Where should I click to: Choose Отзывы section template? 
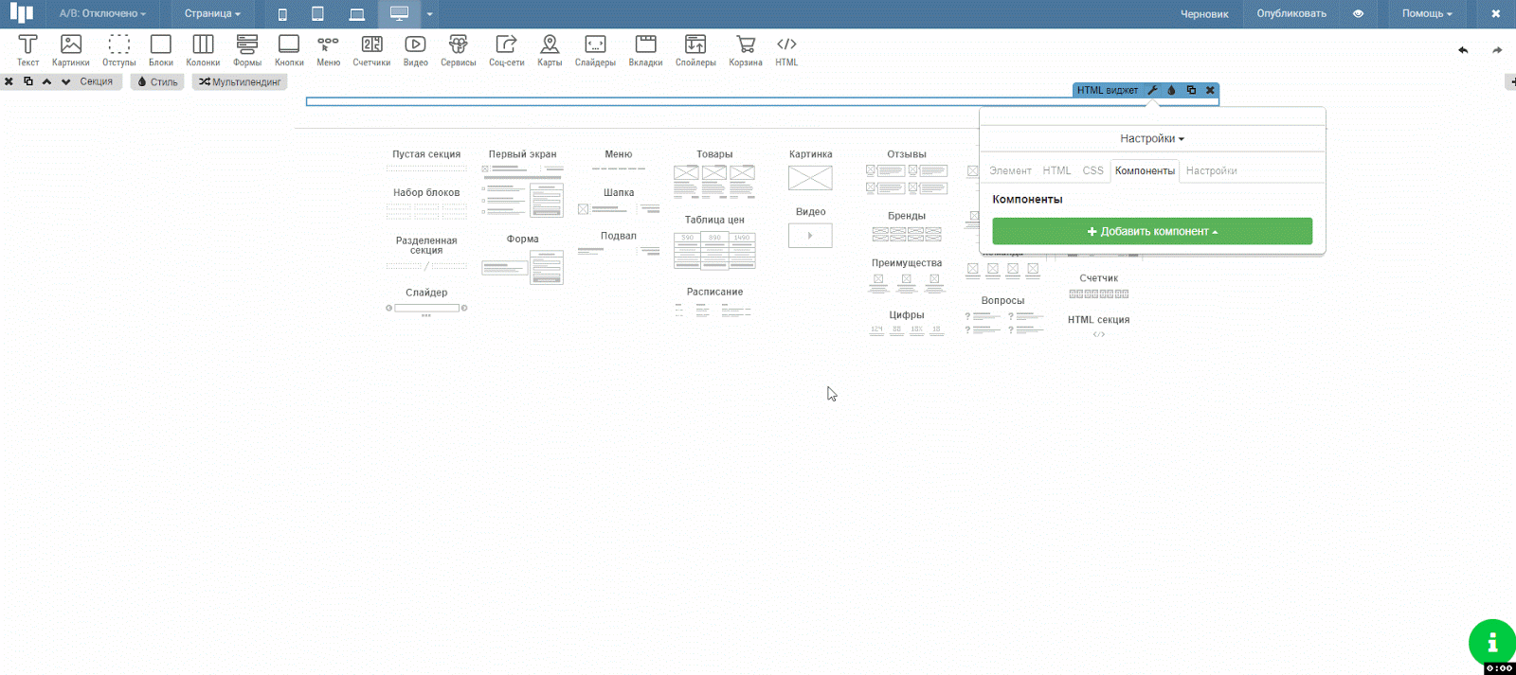click(907, 171)
